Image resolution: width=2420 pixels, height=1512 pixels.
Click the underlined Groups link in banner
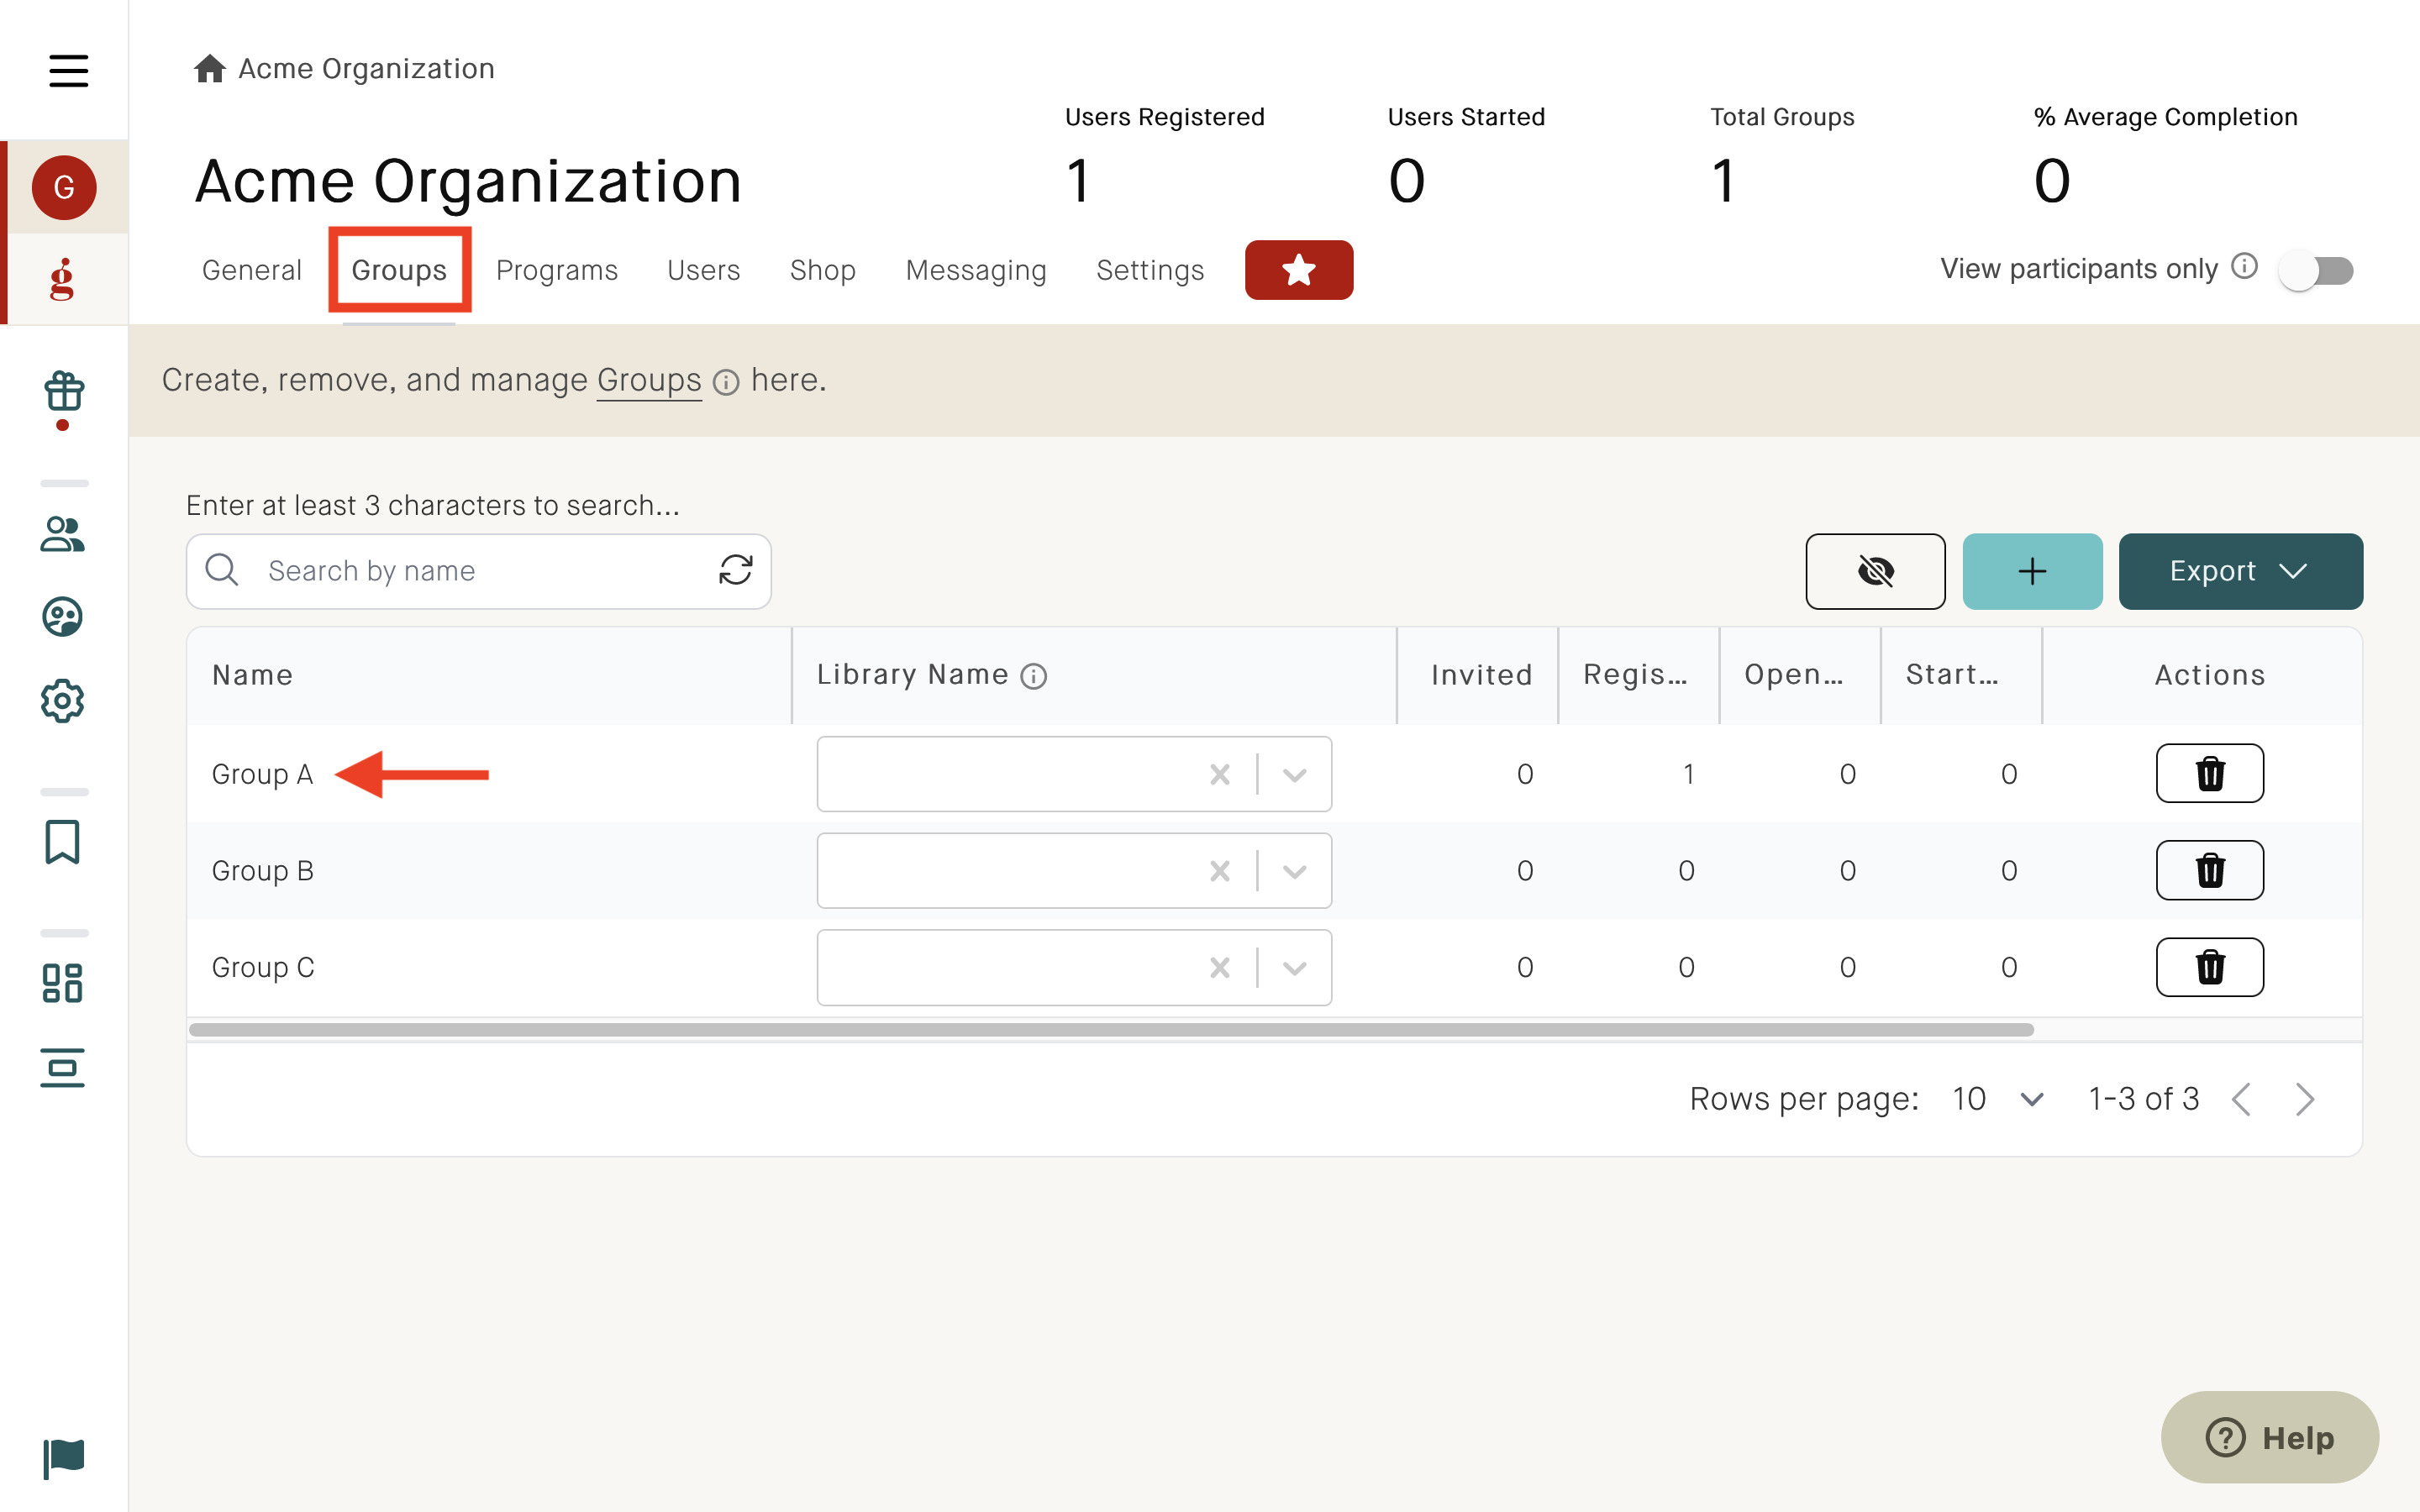649,380
